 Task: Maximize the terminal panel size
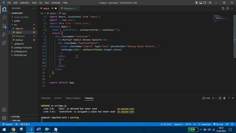point(229,98)
